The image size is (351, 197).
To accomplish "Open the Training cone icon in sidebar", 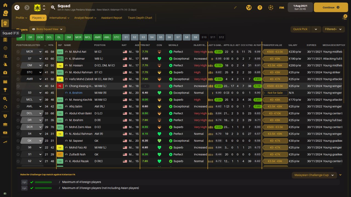I will click(x=5, y=64).
